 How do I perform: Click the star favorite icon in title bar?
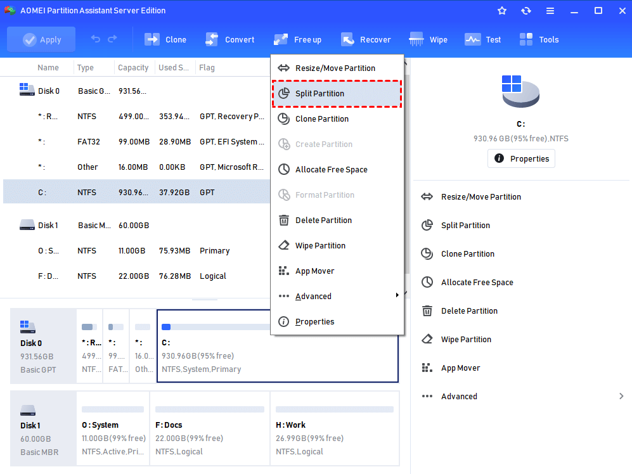[x=502, y=11]
